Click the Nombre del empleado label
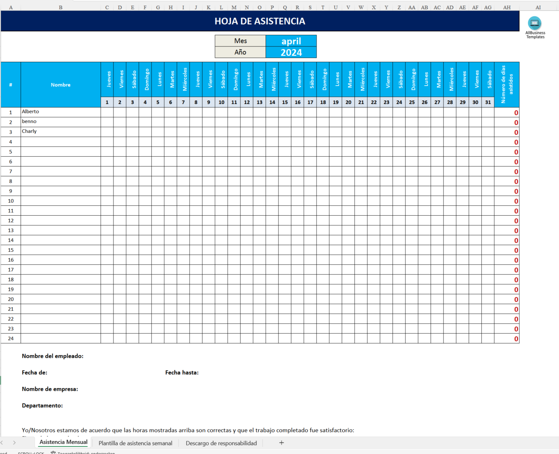Screen dimensions: 559x454 (x=52, y=356)
